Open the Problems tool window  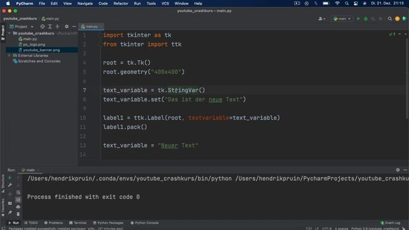(x=54, y=223)
